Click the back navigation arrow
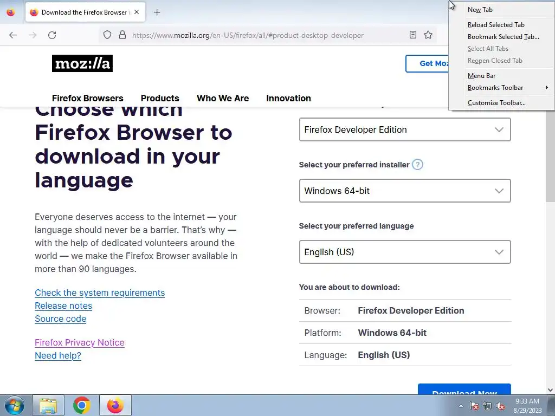 [x=13, y=35]
